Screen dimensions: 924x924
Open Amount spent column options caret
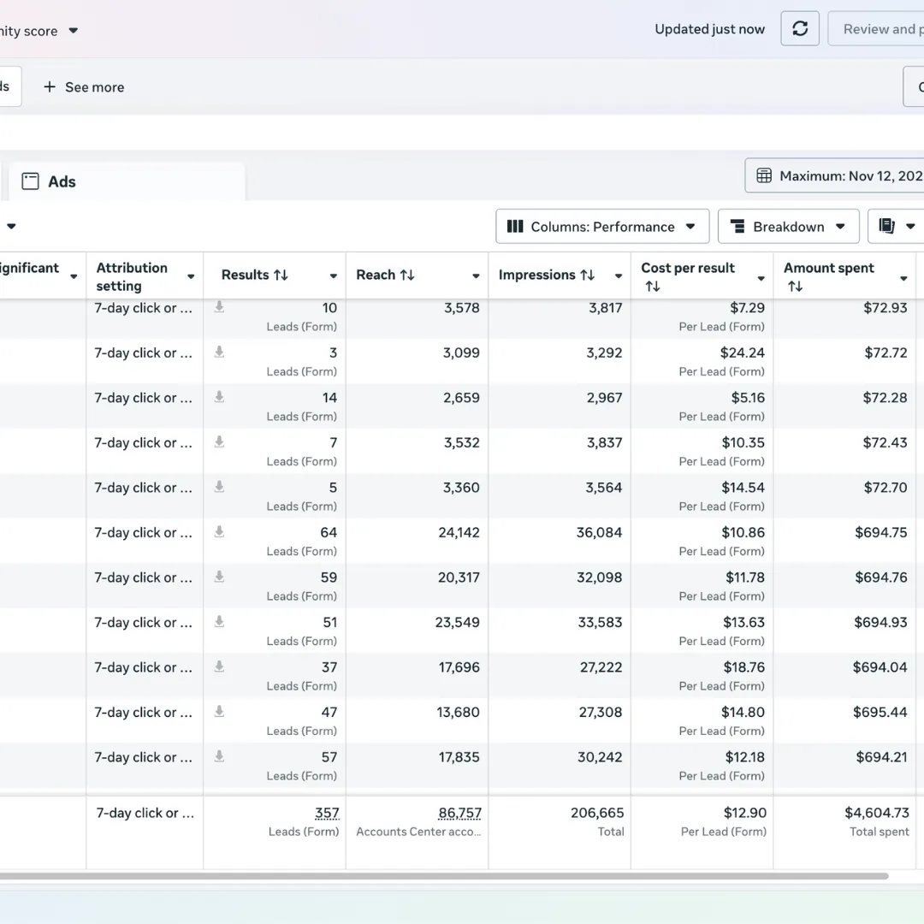click(x=903, y=278)
